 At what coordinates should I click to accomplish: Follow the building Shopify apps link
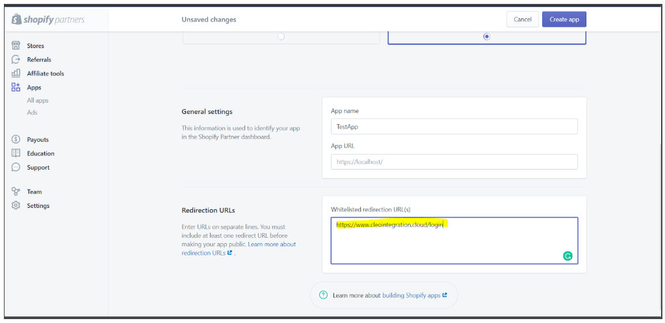[x=411, y=296]
